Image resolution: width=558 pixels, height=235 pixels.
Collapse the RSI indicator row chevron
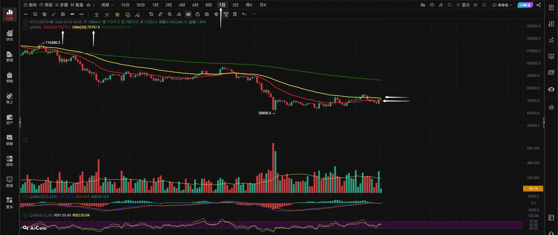pos(26,215)
